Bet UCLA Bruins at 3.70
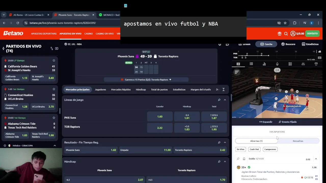 point(43,107)
